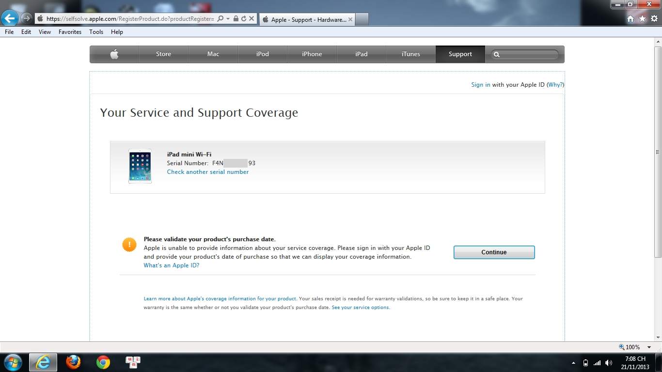Open What's an Apple ID? link

172,265
